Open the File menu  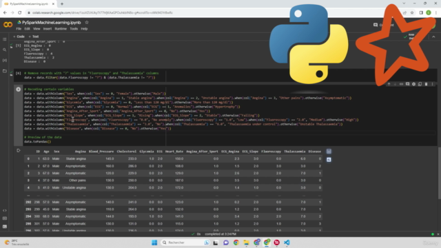coord(19,29)
